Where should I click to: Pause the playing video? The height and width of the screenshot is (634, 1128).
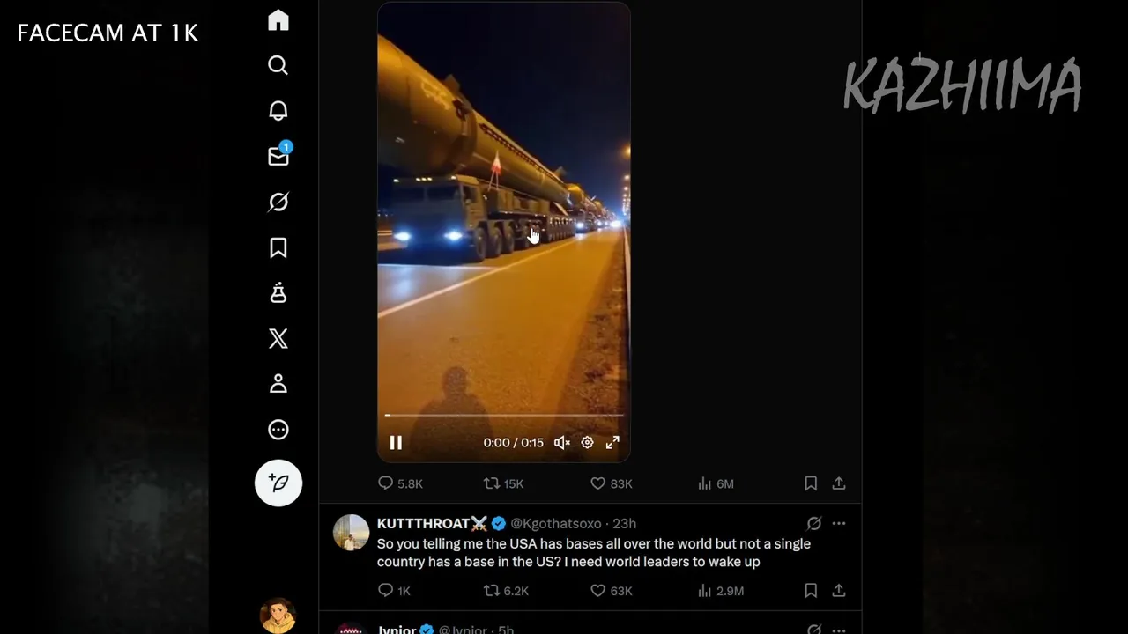coord(396,443)
